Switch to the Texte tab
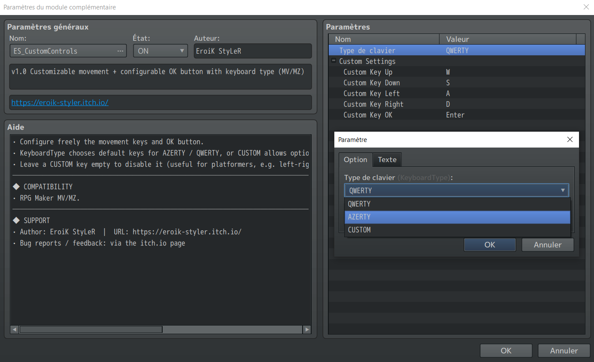Image resolution: width=594 pixels, height=362 pixels. [387, 160]
